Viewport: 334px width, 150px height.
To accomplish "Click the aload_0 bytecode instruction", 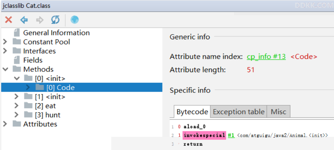I will 195,127.
